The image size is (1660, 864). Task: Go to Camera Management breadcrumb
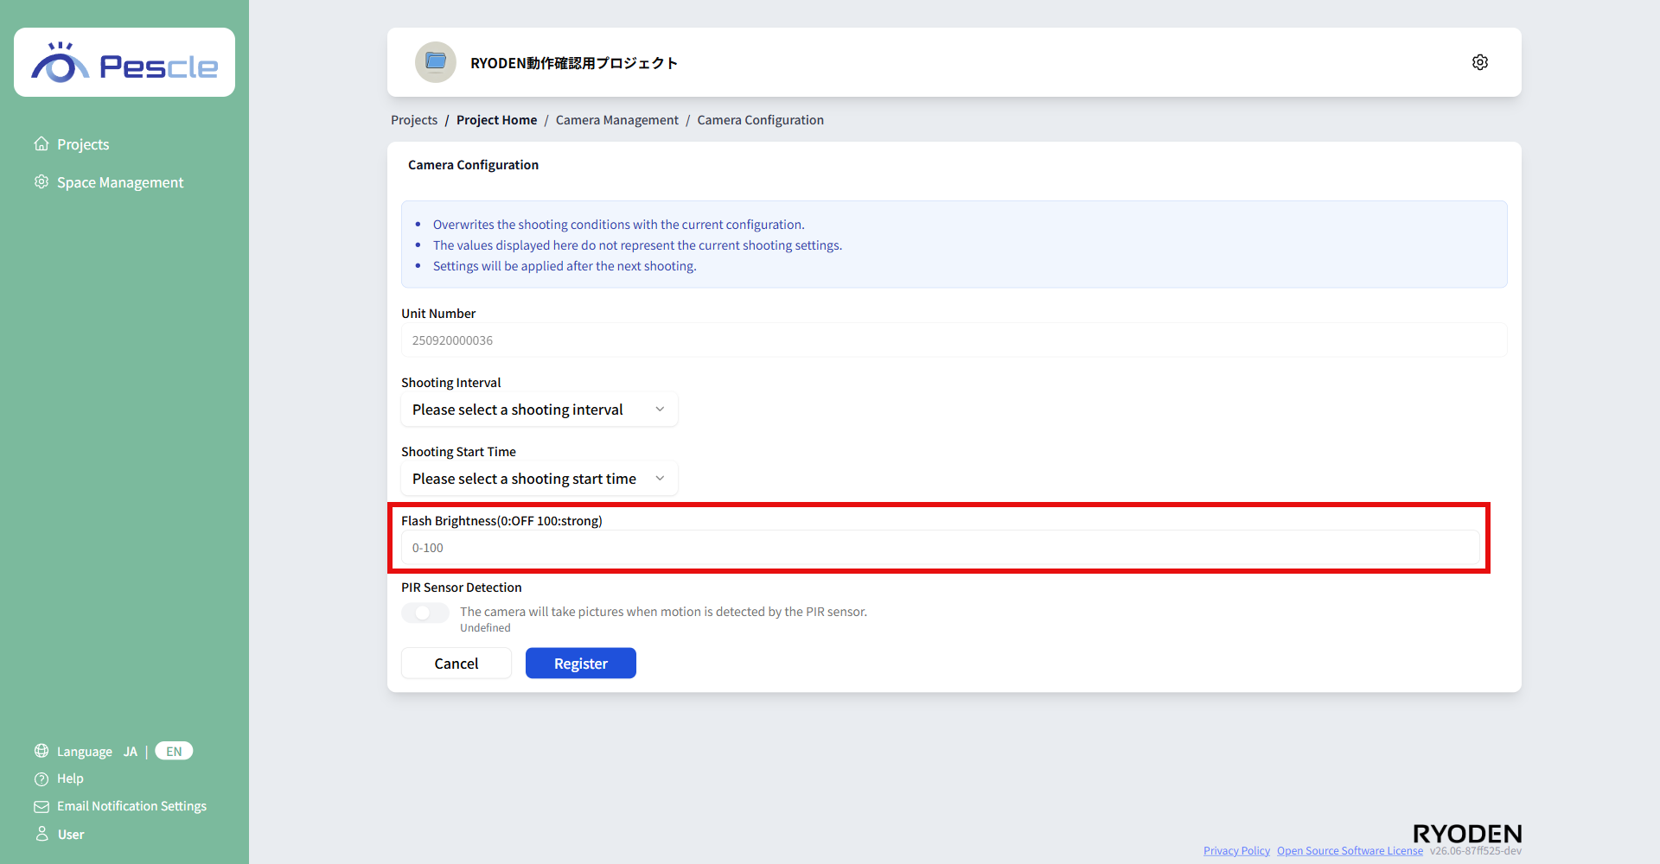617,120
